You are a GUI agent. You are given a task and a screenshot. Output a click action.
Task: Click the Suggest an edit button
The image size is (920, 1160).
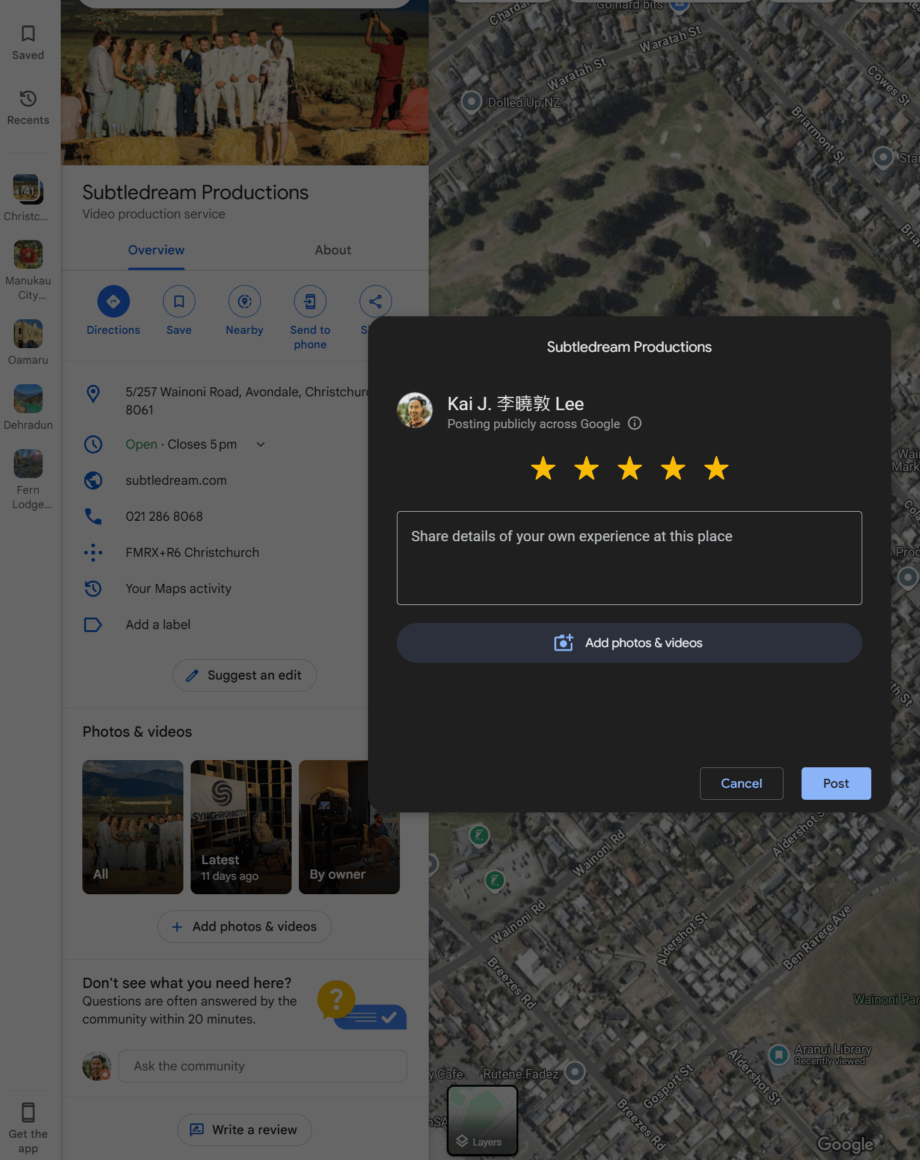(245, 675)
